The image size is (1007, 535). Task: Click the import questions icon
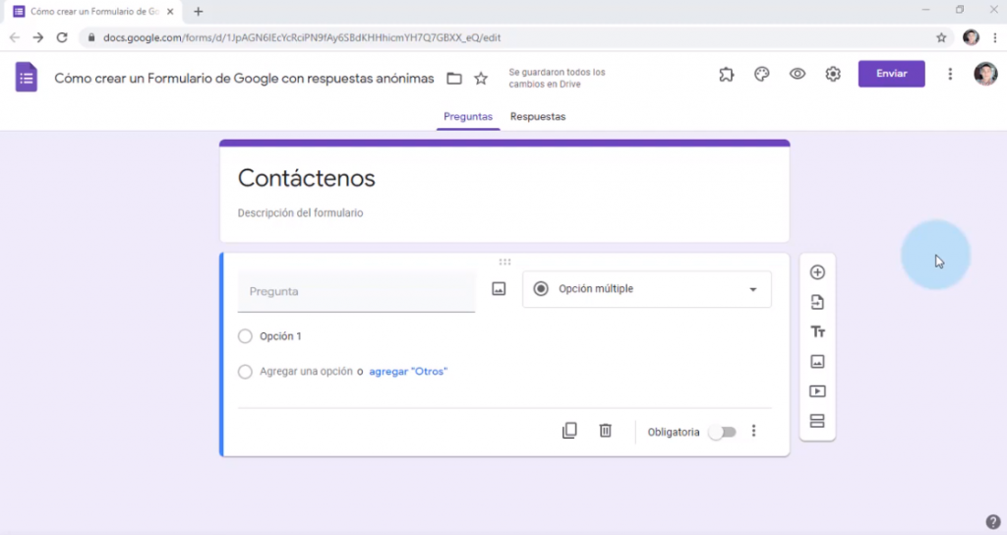point(817,302)
